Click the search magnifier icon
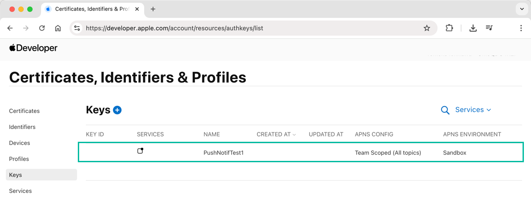Viewport: 531px width, 212px height. pos(445,110)
